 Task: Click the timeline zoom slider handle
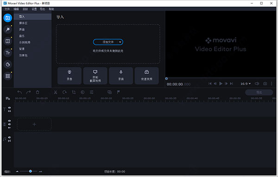31,171
